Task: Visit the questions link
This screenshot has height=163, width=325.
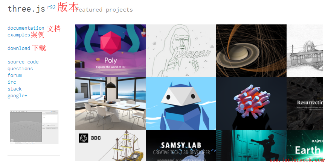Action: click(x=20, y=69)
